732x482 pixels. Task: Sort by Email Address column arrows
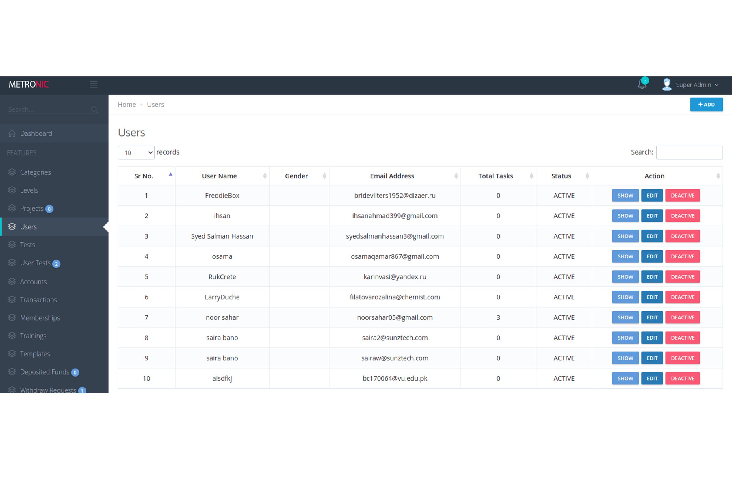[x=456, y=176]
